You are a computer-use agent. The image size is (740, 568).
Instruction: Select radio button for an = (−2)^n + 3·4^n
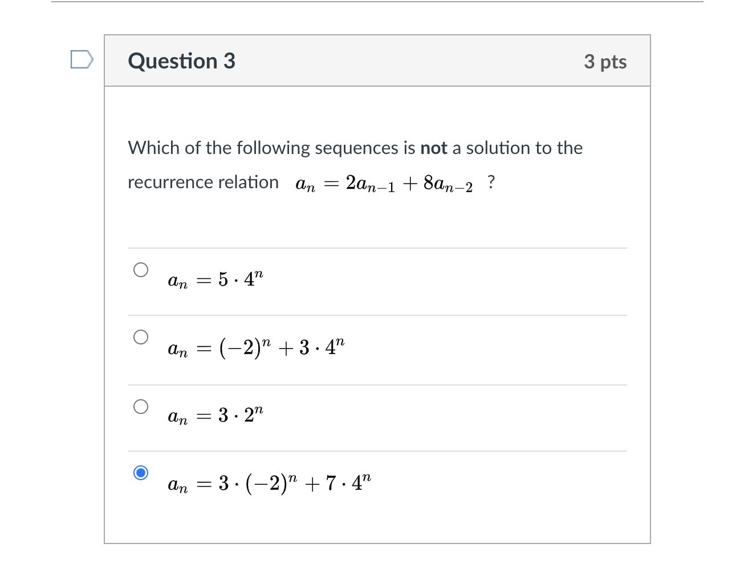[x=140, y=336]
